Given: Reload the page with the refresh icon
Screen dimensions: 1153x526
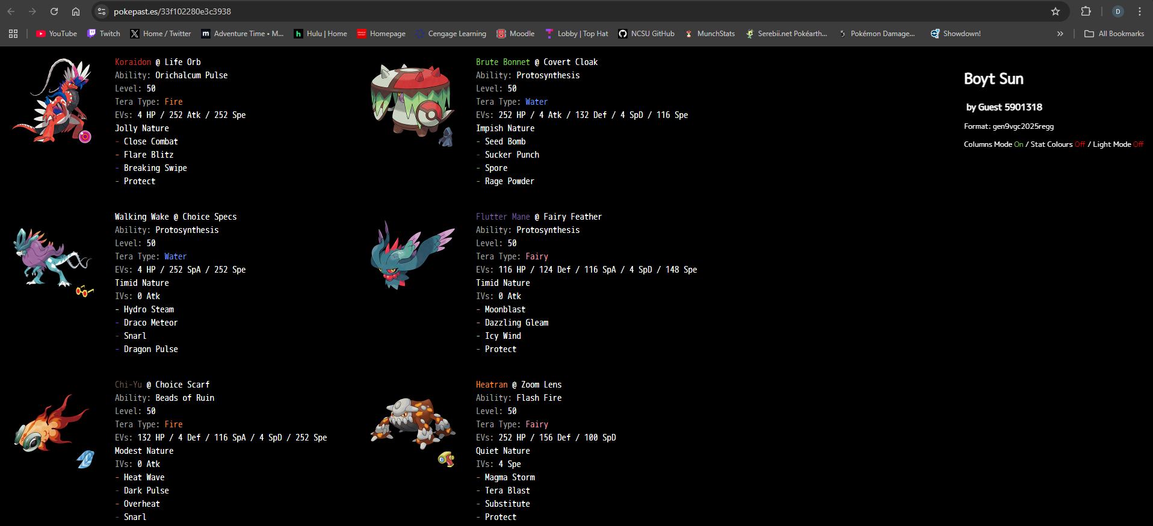Looking at the screenshot, I should click(54, 11).
